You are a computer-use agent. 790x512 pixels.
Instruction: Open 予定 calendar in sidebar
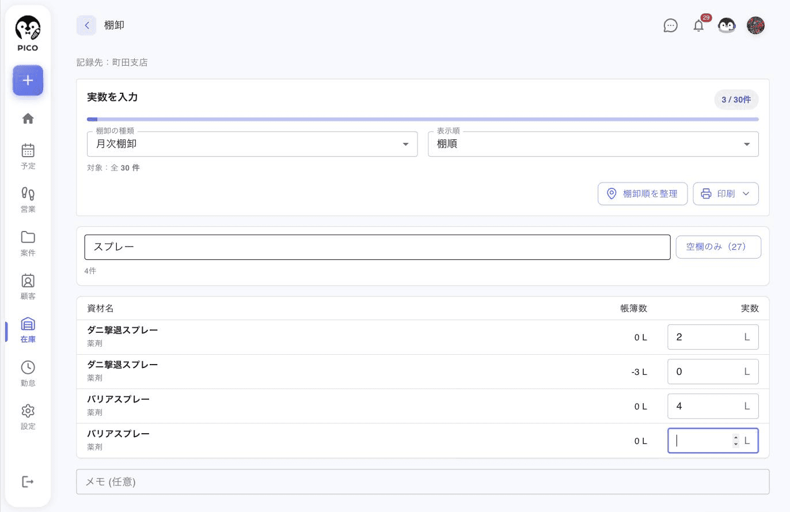click(x=28, y=157)
